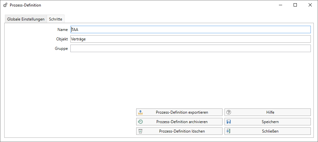Open the Globale Einstellungen tab

click(26, 20)
